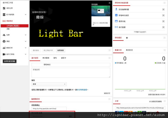Click the add description (新增說明) text area
168x118 pixels.
point(71,73)
